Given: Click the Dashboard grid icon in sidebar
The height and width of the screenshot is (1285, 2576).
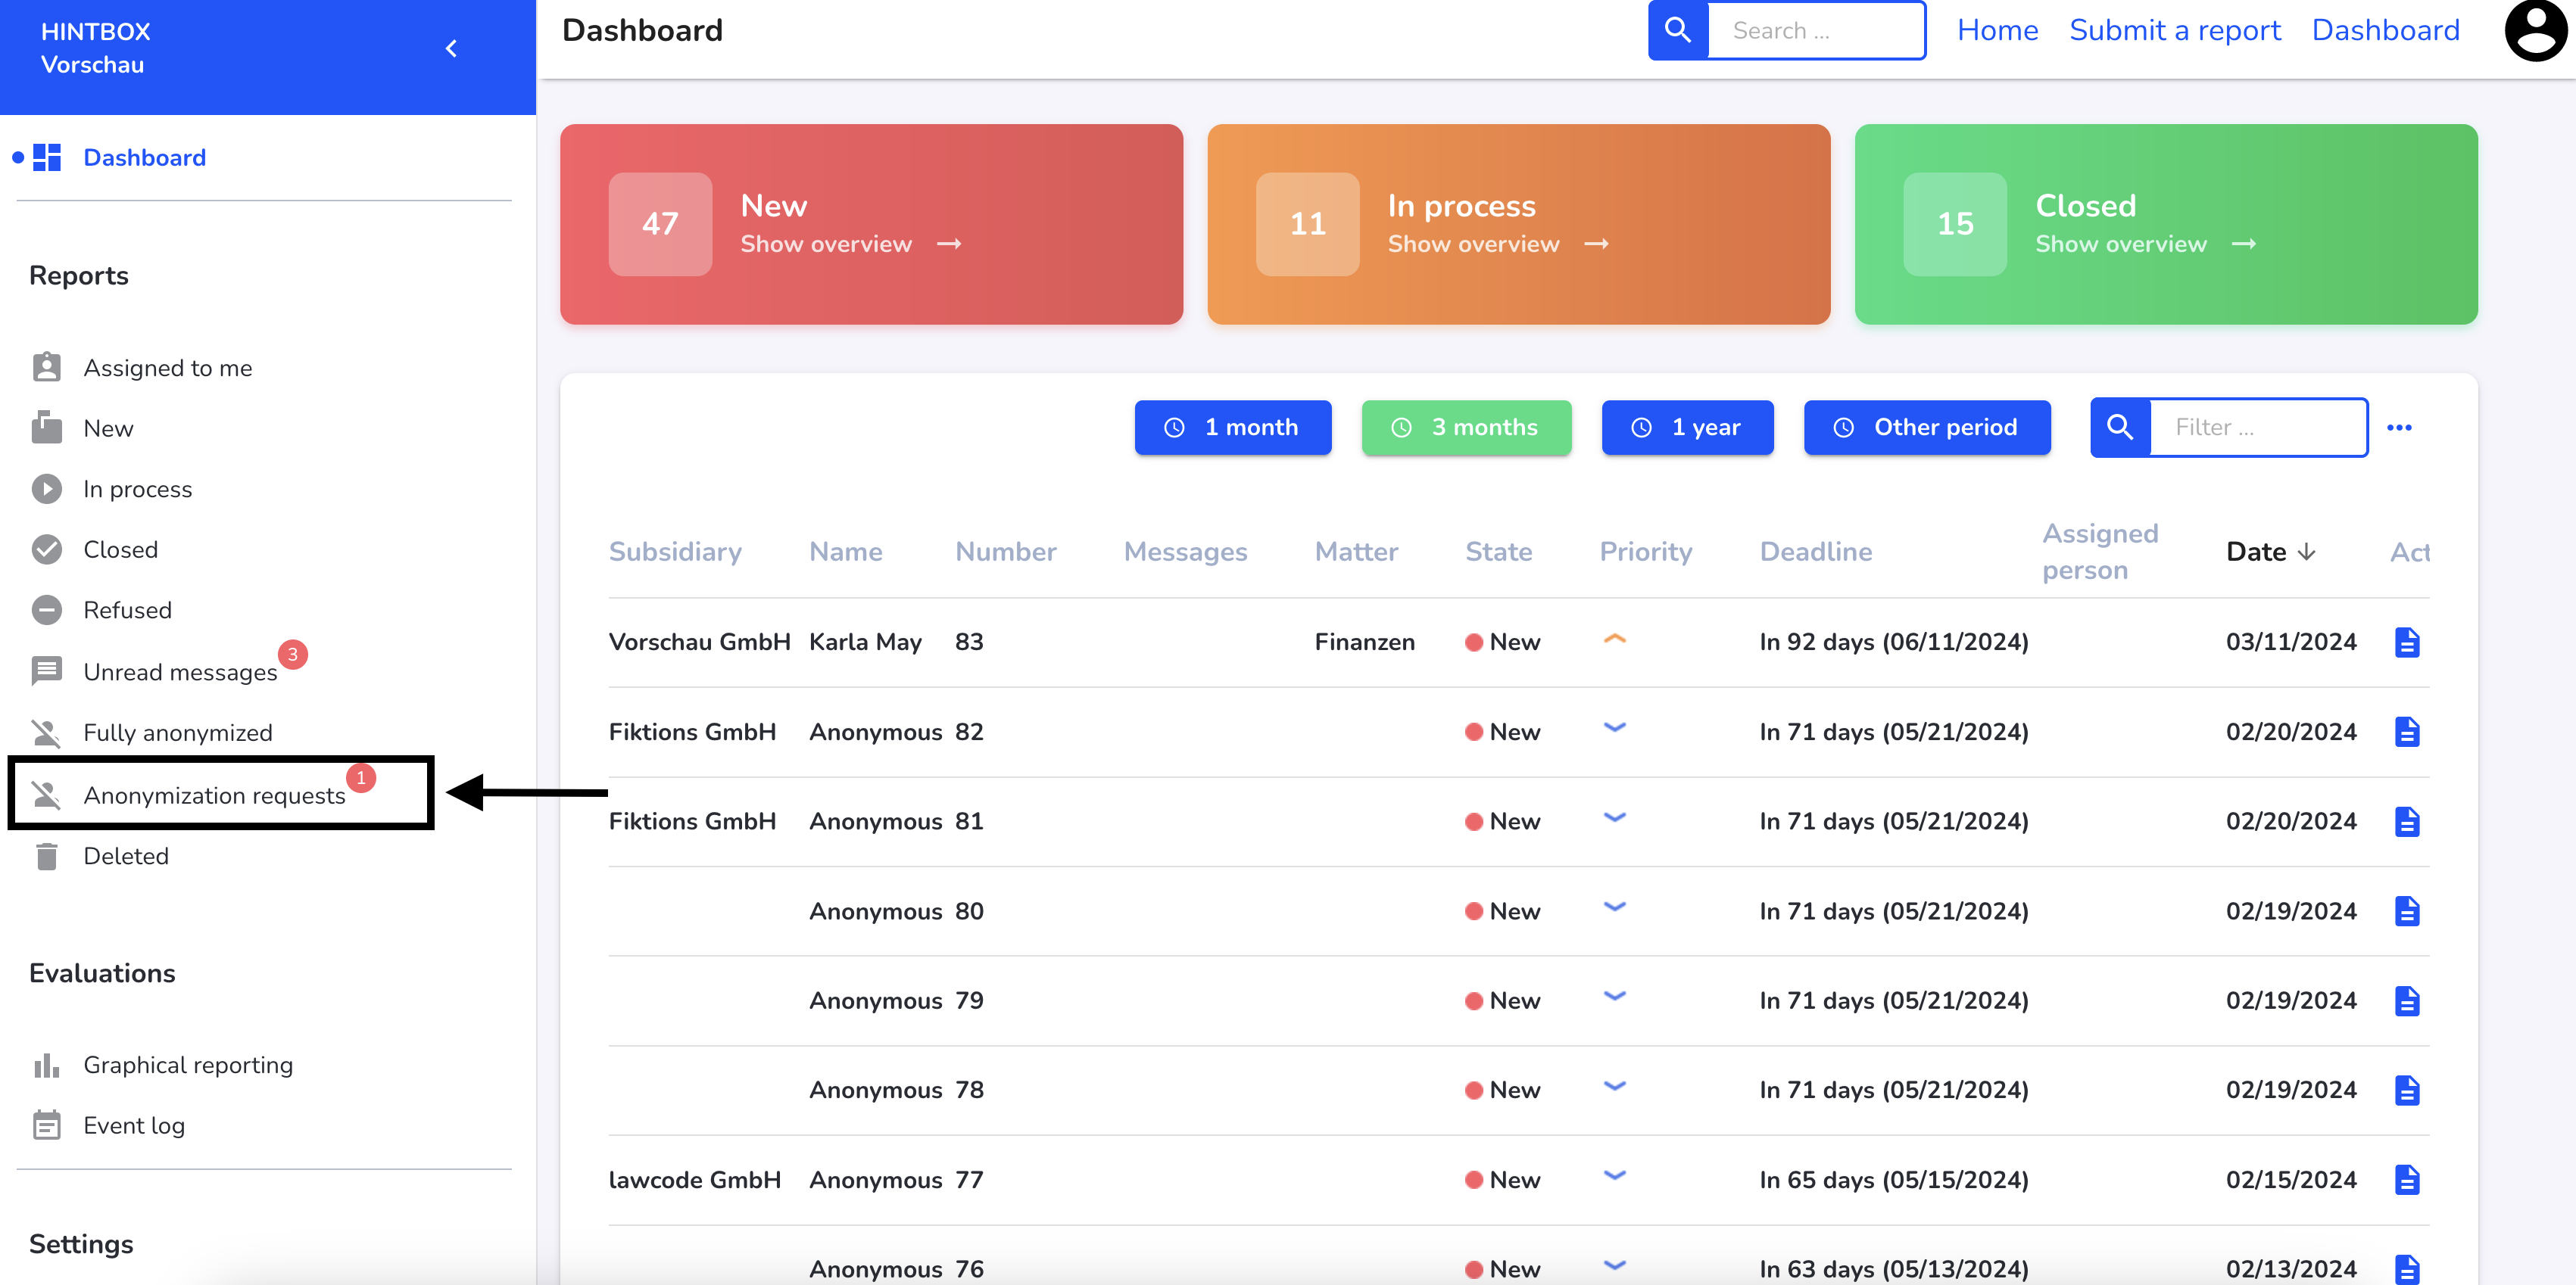Looking at the screenshot, I should point(47,158).
